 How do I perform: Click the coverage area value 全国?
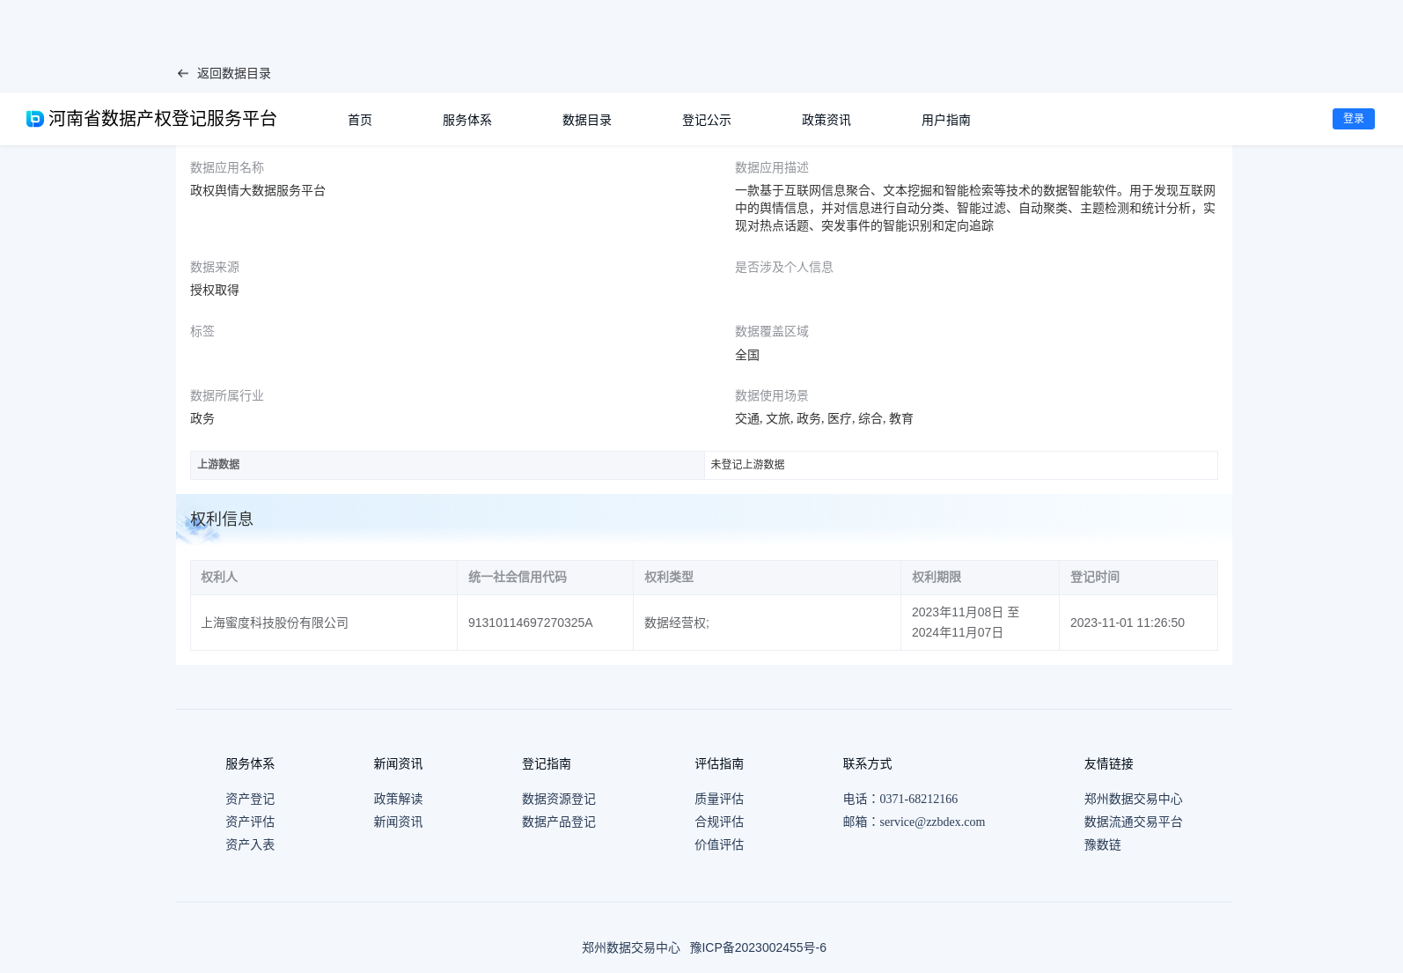point(747,355)
